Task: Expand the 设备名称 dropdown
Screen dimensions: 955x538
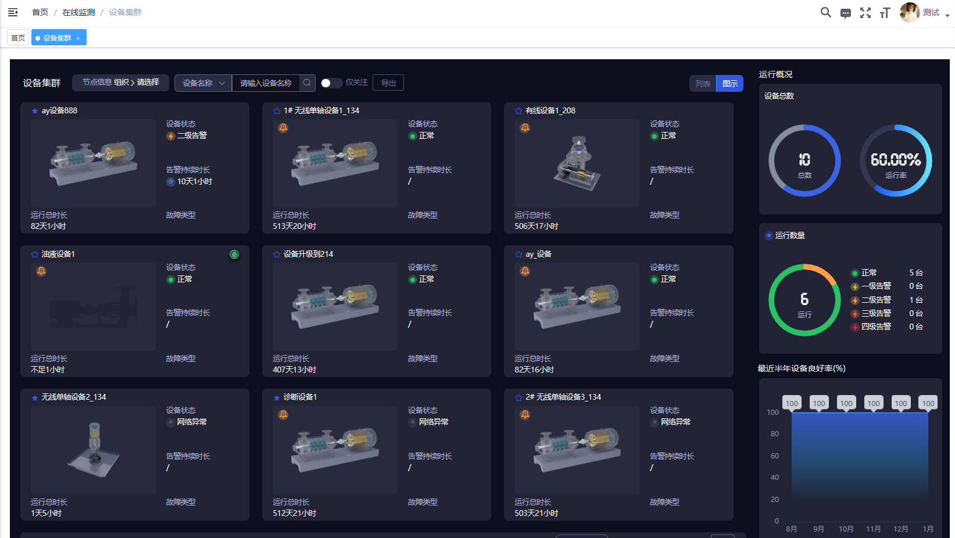Action: (203, 83)
